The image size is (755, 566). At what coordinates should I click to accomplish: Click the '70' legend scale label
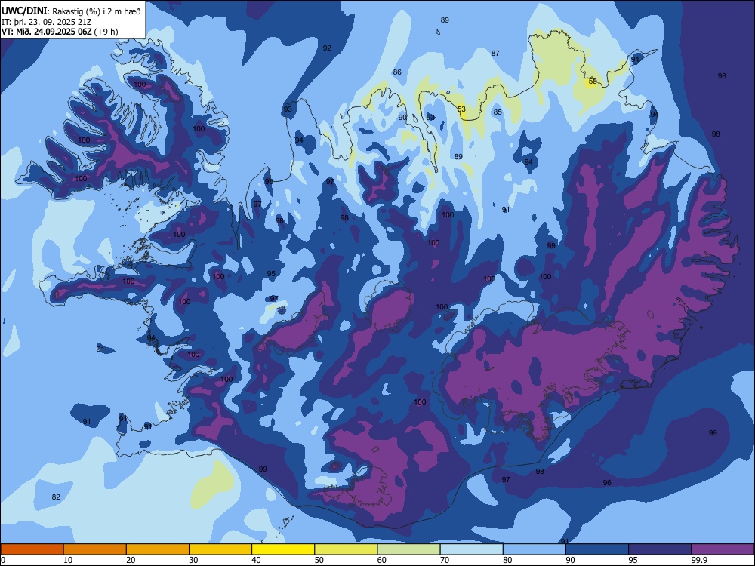[445, 560]
